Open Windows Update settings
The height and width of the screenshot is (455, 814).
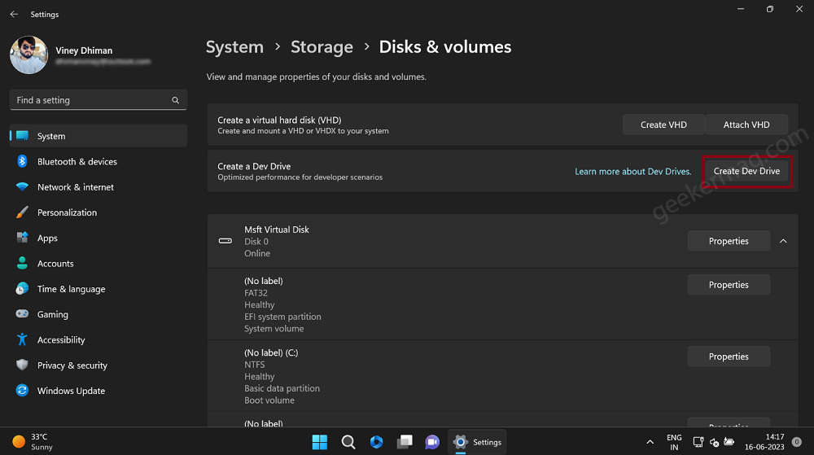(98, 390)
